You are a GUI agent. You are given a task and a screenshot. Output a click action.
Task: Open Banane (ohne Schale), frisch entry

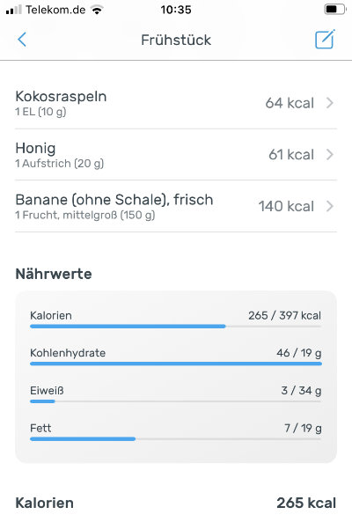(x=176, y=206)
